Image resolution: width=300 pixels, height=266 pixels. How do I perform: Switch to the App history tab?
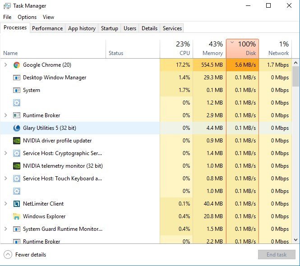click(82, 28)
